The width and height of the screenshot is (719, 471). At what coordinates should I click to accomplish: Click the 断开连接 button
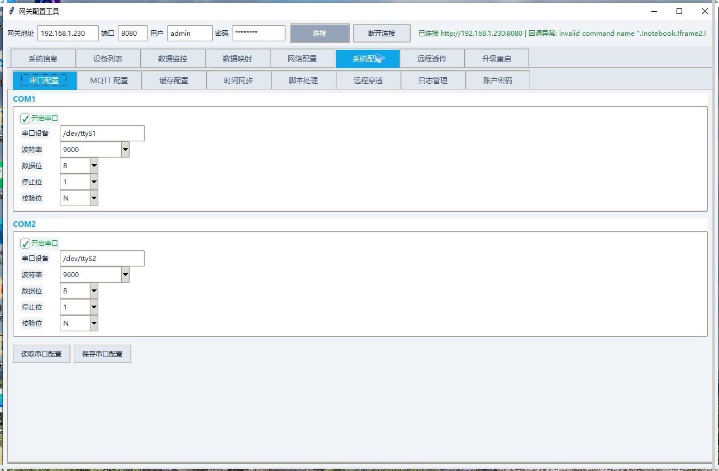(382, 33)
